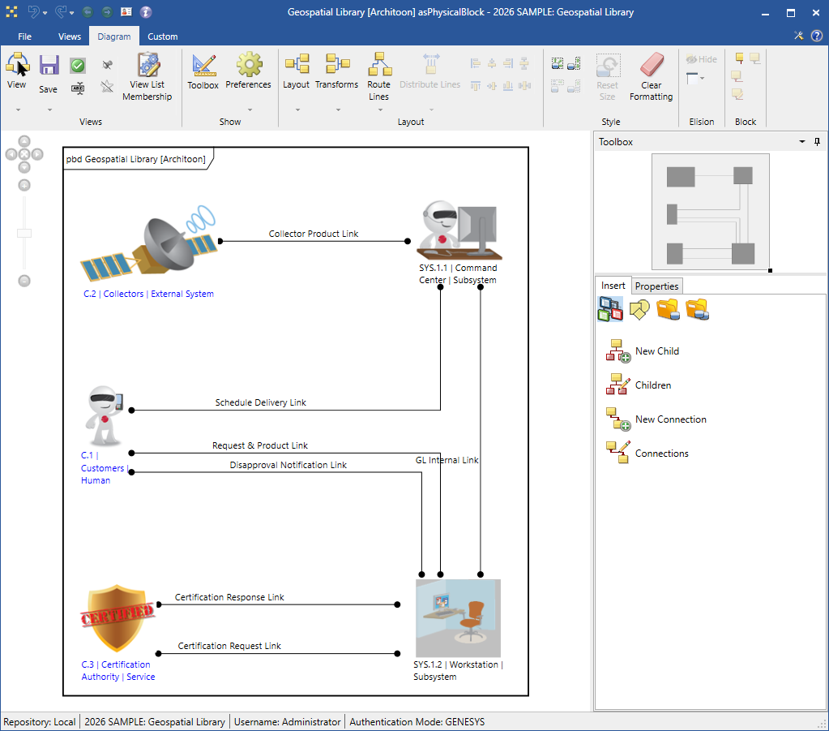Expand the Route Lines dropdown
829x731 pixels.
coord(378,109)
